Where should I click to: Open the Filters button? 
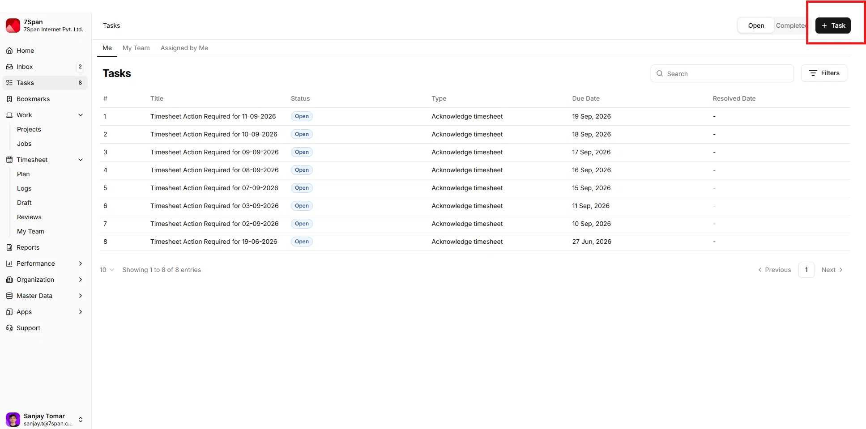tap(824, 73)
